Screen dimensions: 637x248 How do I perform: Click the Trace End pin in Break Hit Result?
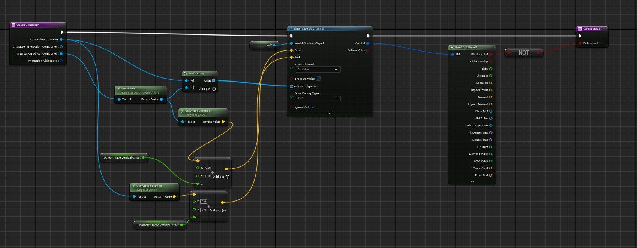(491, 175)
